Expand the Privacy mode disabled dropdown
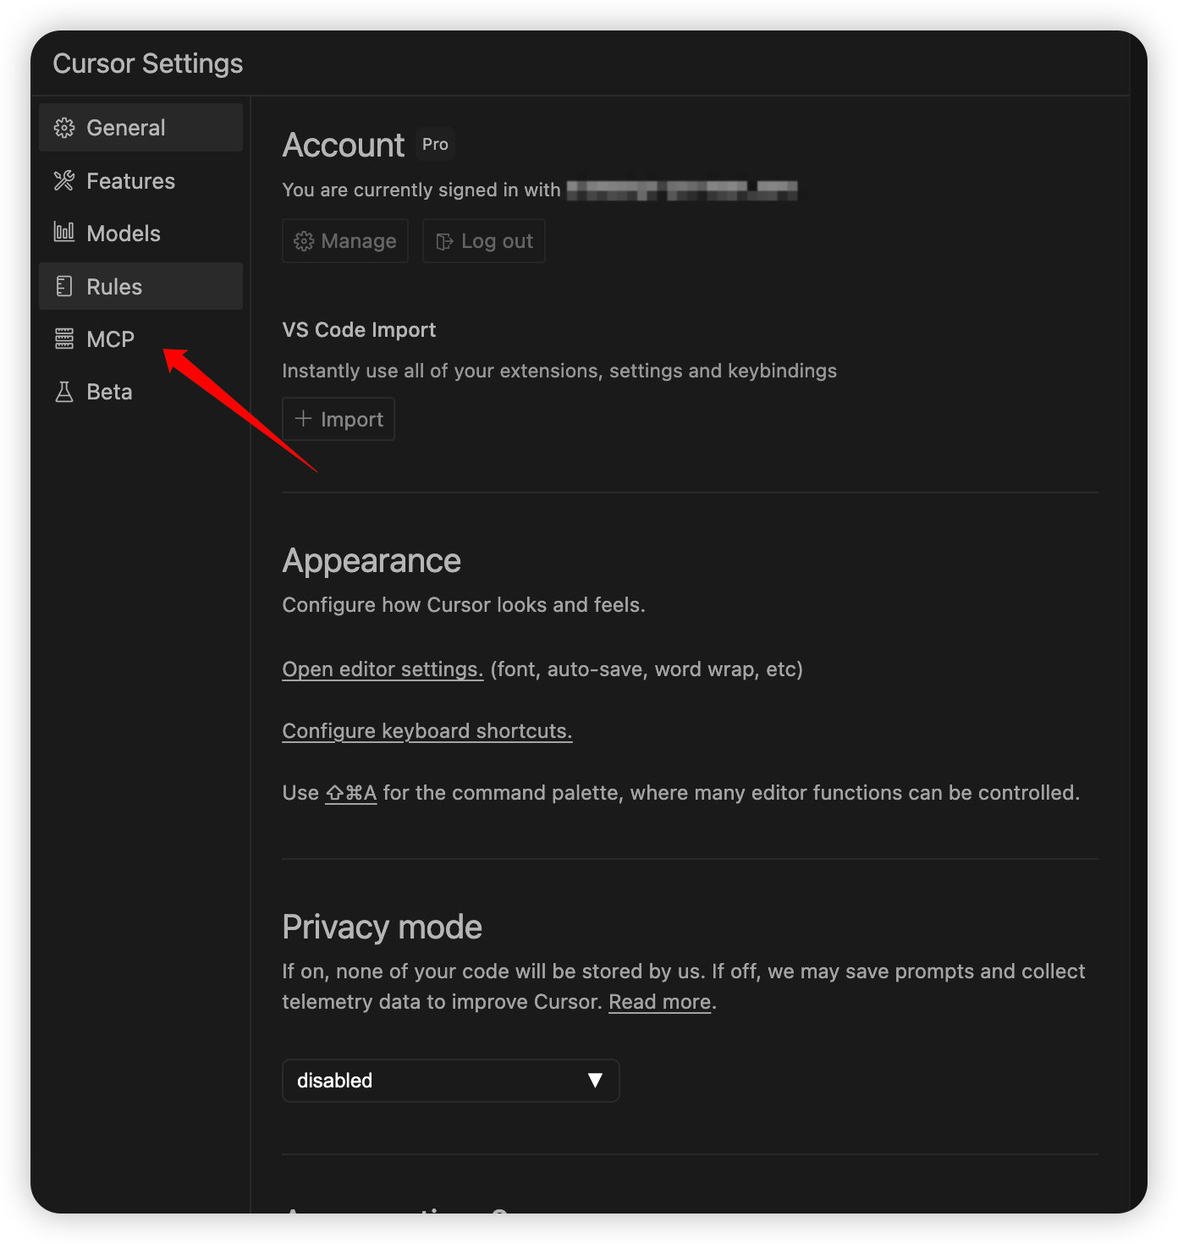The image size is (1178, 1244). (451, 1081)
